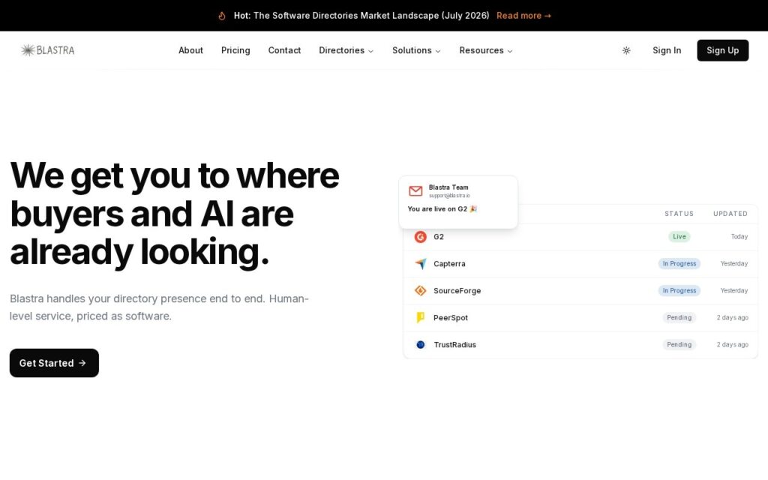Image resolution: width=768 pixels, height=480 pixels.
Task: Click the Get Started button
Action: coord(54,363)
